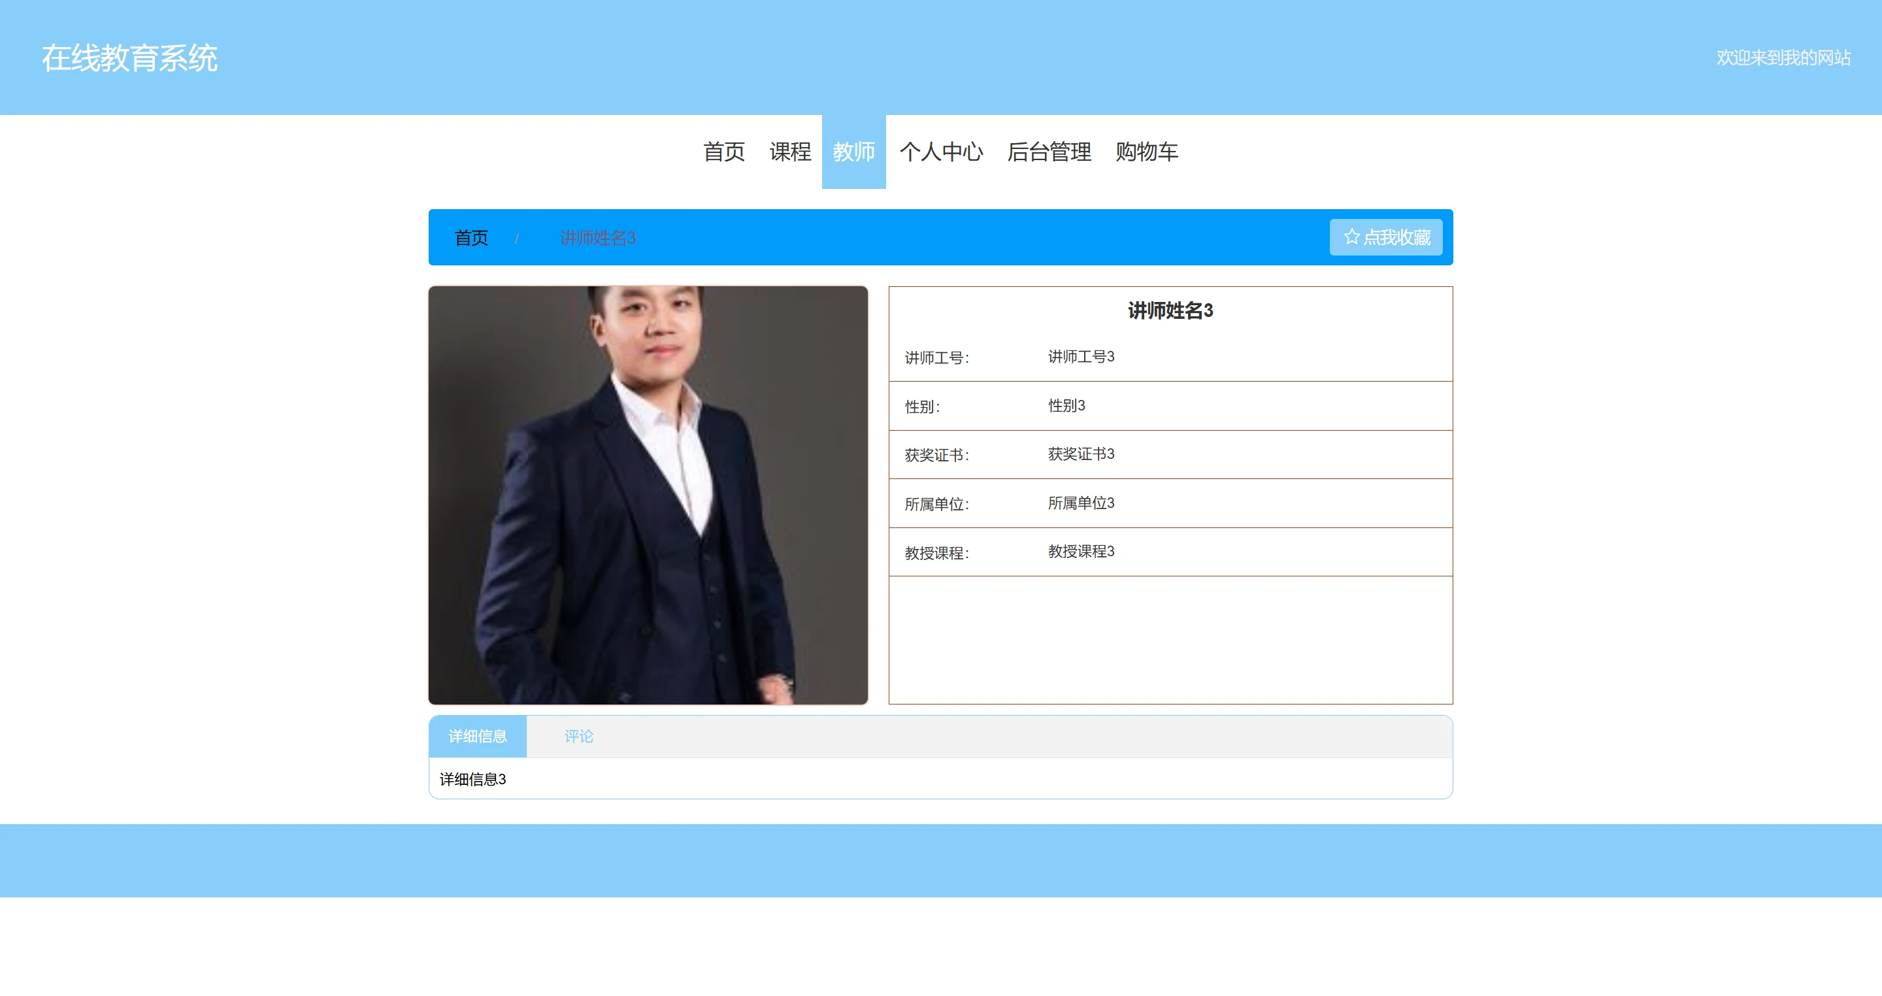Click the star icon in the favorite button

[x=1351, y=237]
